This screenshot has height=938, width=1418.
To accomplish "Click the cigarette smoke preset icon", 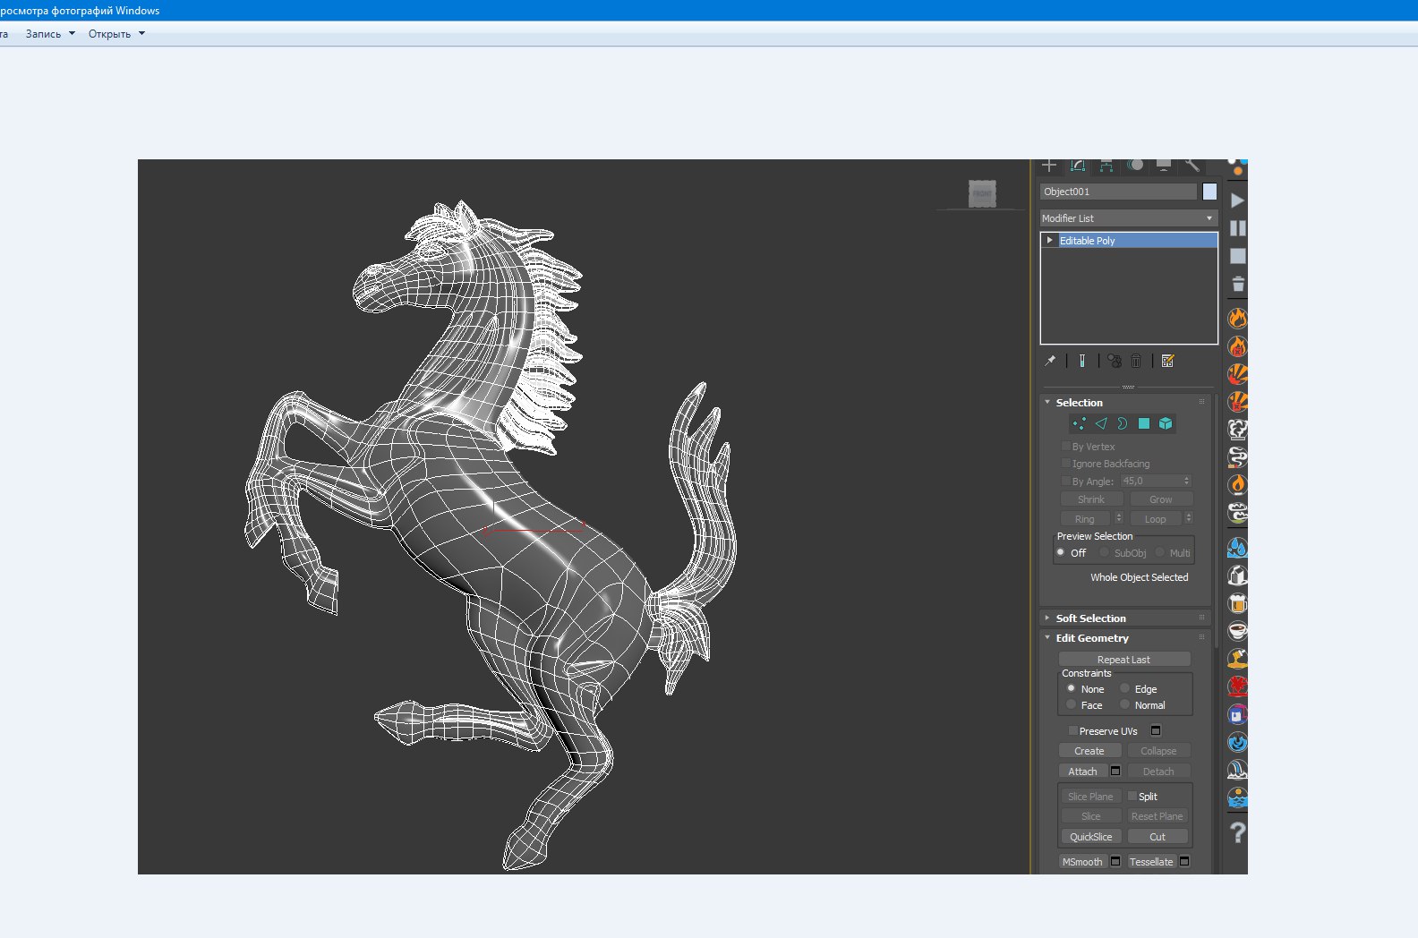I will click(x=1237, y=457).
